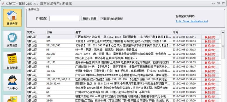Viewport: 227px width, 102px height.
Task: Select price cell 85
Action: [48, 67]
